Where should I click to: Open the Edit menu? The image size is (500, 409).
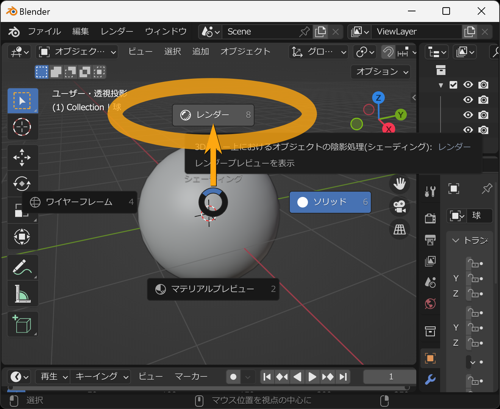click(x=81, y=32)
